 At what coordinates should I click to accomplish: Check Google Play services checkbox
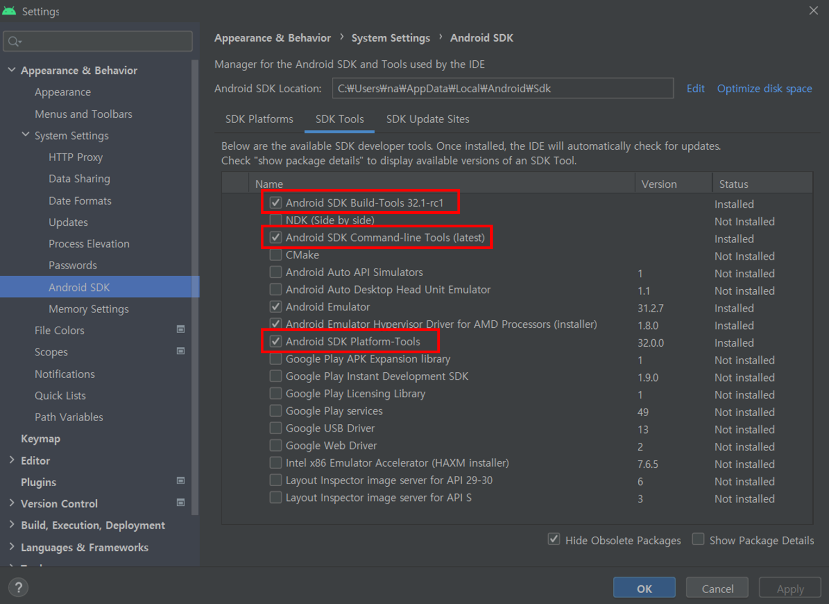click(276, 411)
